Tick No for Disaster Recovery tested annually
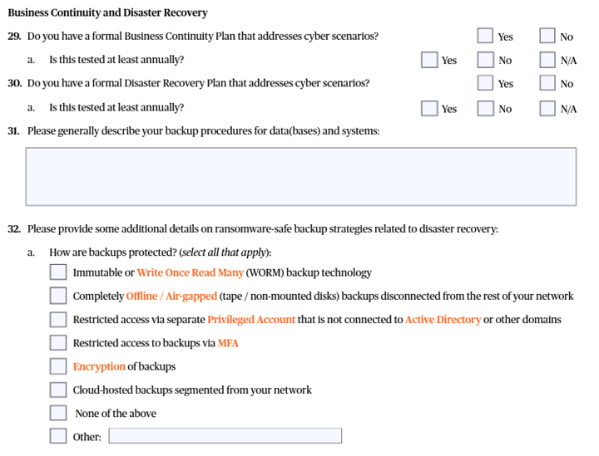Screen dimensions: 599x456 [485, 108]
